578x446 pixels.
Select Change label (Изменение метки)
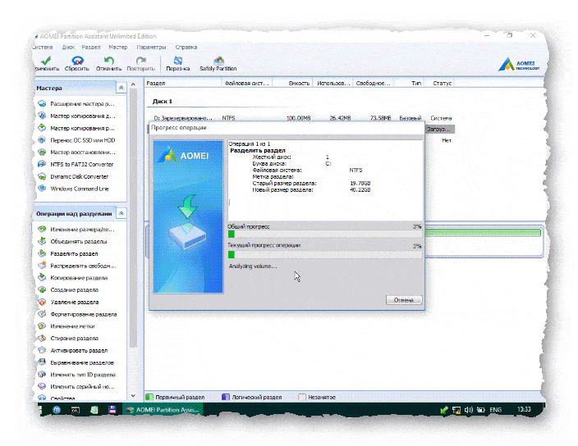point(67,326)
